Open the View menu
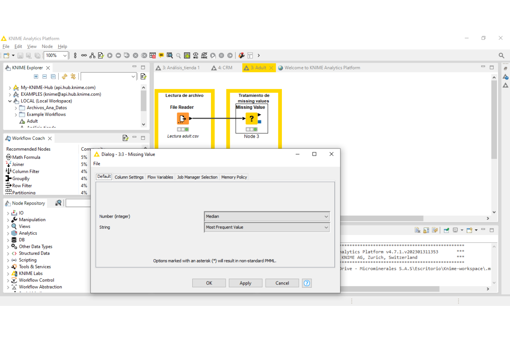This screenshot has height=340, width=510. click(32, 47)
